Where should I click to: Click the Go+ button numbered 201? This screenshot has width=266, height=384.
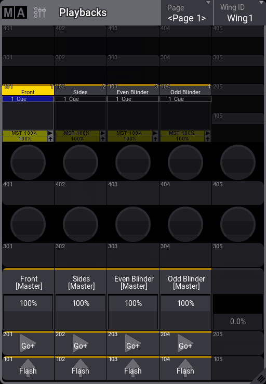(x=28, y=343)
